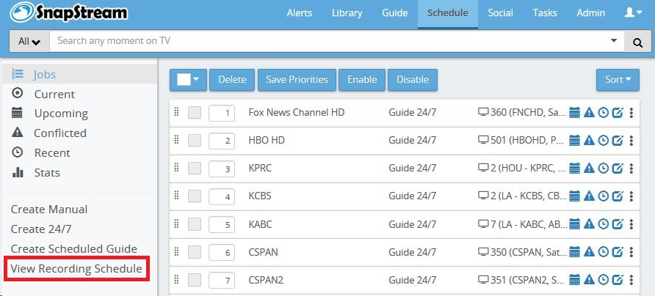Select the Schedule tab
The image size is (655, 296).
click(x=448, y=13)
